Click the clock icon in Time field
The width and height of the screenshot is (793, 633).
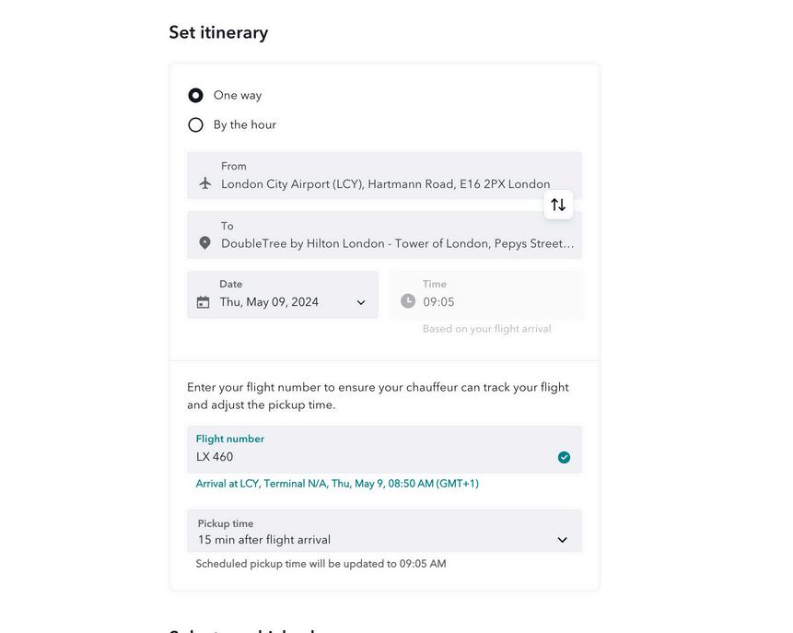coord(408,301)
